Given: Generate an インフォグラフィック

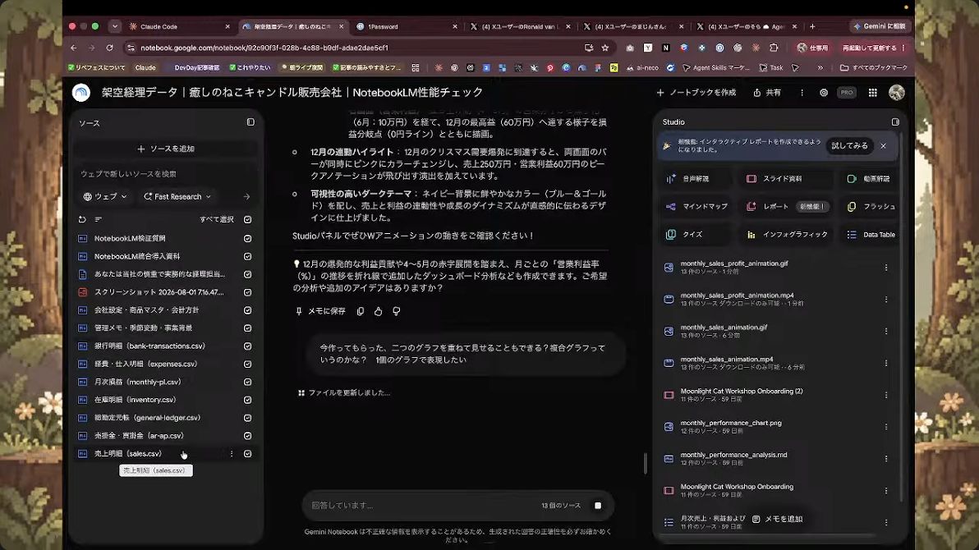Looking at the screenshot, I should click(x=787, y=234).
